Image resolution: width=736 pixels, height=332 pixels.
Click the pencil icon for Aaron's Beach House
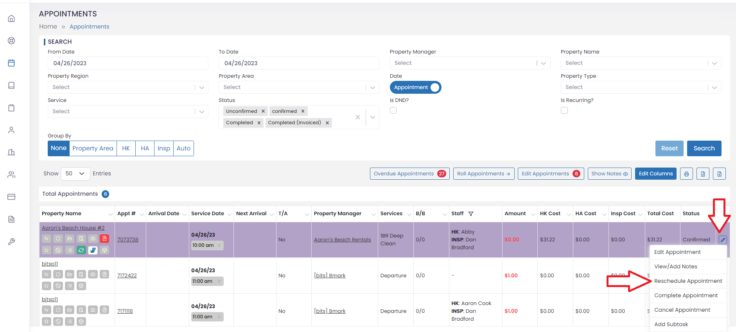point(723,240)
